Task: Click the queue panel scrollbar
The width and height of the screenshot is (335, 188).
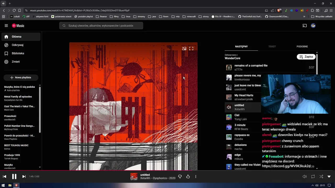Action: coord(317,64)
